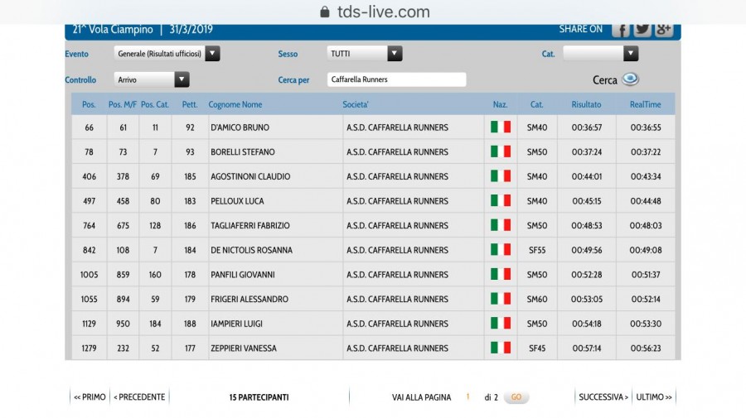The height and width of the screenshot is (418, 746).
Task: Open the Controllo Arrivo dropdown
Action: [152, 79]
